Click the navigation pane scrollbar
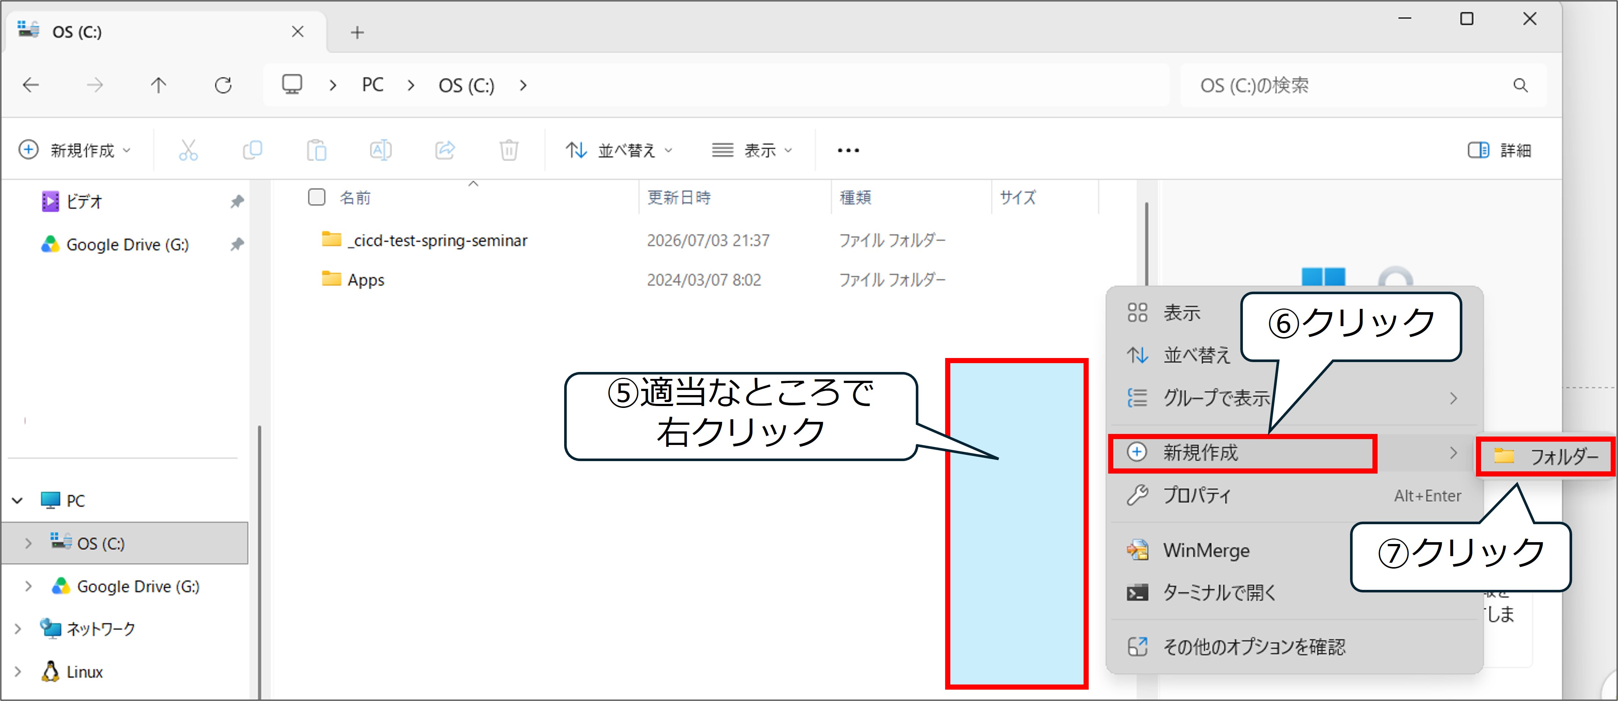 point(259,562)
